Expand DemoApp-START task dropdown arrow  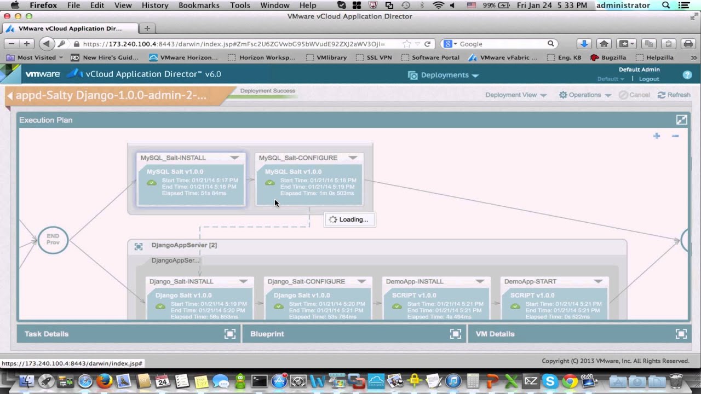pyautogui.click(x=598, y=281)
